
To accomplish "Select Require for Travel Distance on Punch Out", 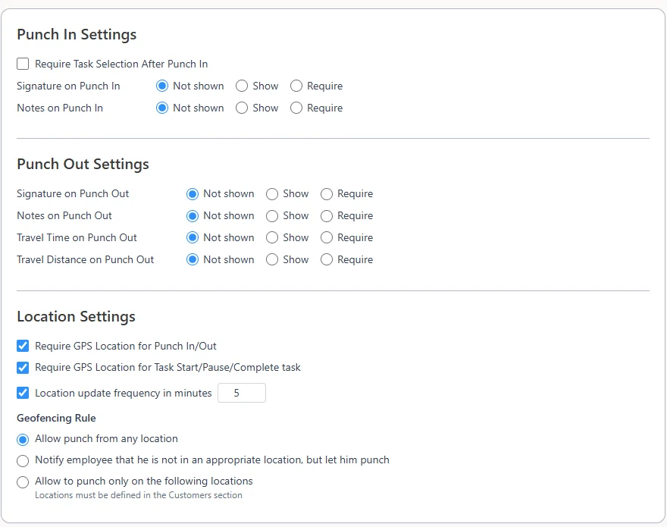I will coord(326,259).
